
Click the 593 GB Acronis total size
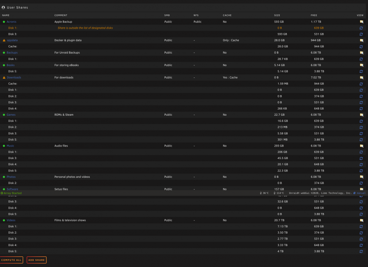[279, 22]
